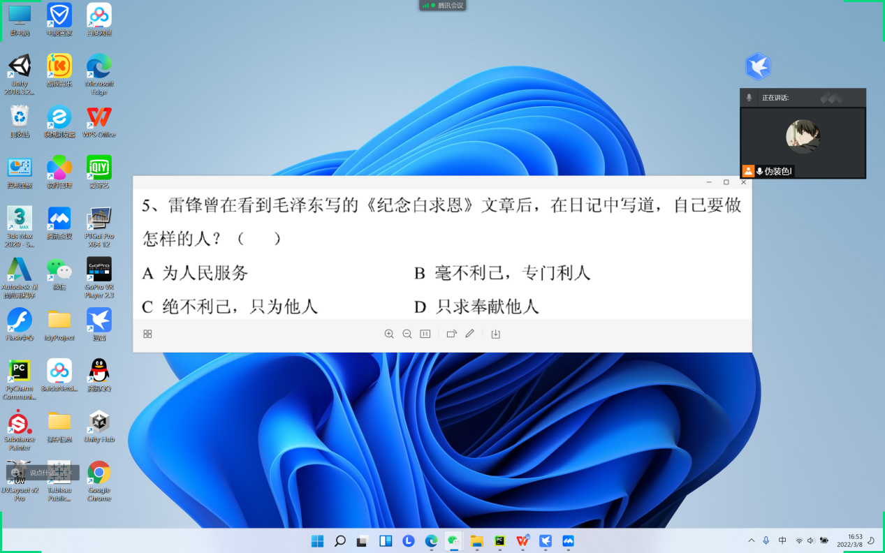Open taskbar search

(340, 540)
